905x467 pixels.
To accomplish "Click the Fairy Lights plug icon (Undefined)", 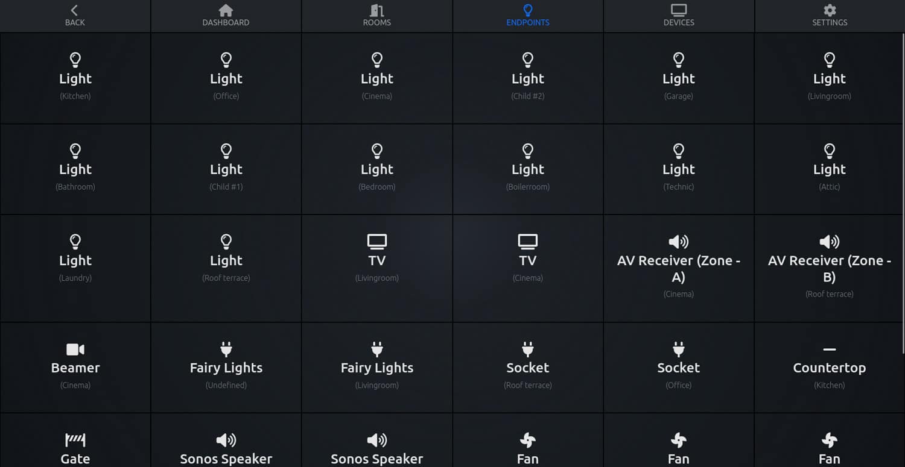I will tap(226, 349).
